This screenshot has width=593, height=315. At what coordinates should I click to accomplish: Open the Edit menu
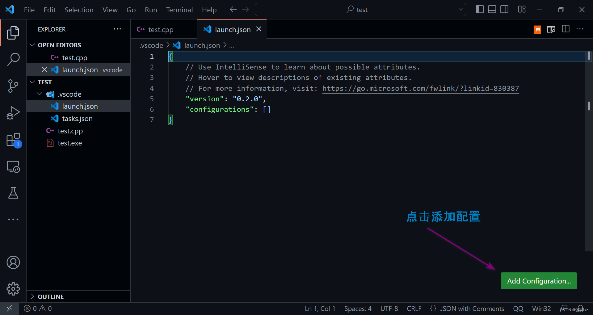tap(49, 10)
